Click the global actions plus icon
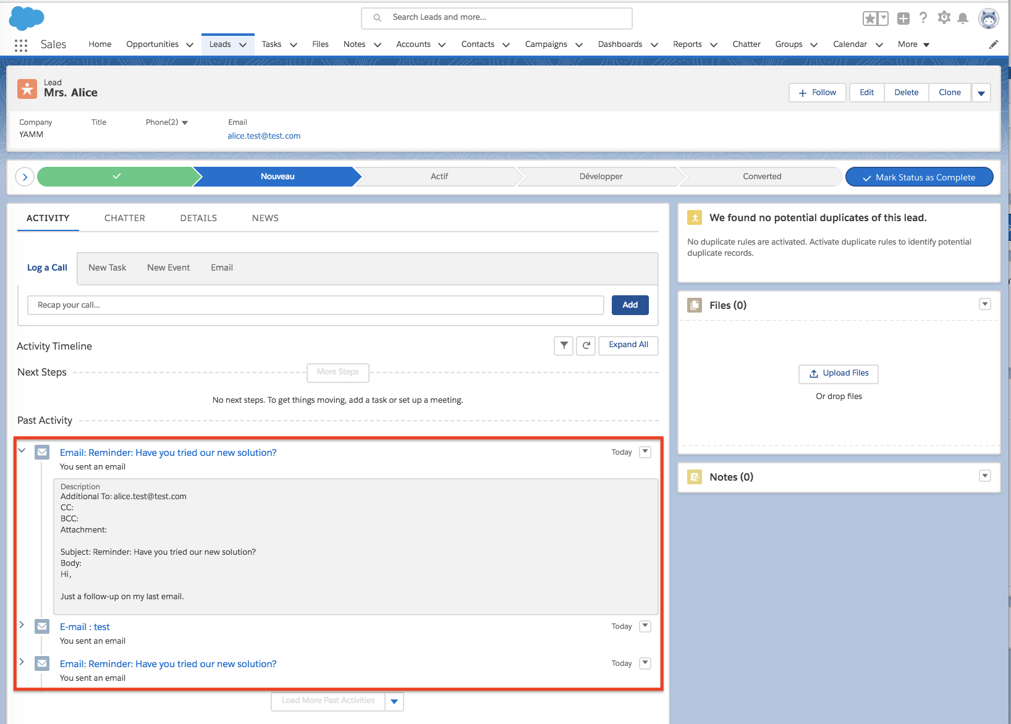1011x724 pixels. pyautogui.click(x=903, y=19)
